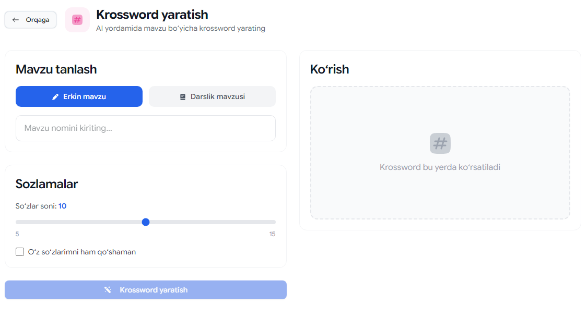
Task: Click the blue word count slider handle
Action: (146, 222)
